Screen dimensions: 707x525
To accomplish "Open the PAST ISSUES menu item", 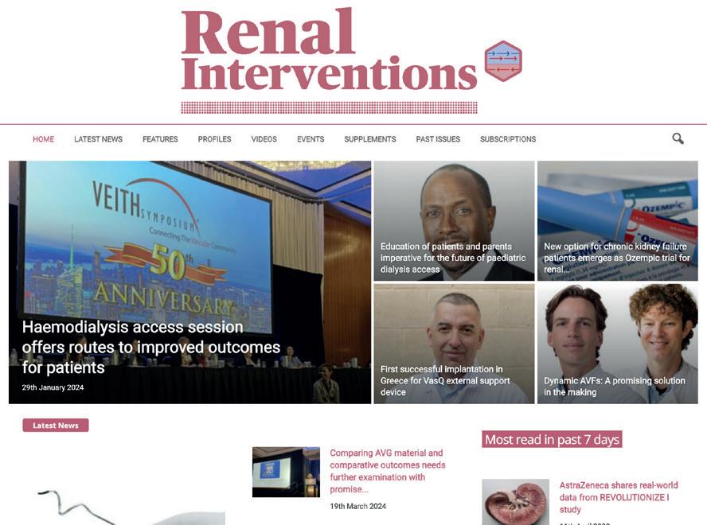I will point(438,139).
